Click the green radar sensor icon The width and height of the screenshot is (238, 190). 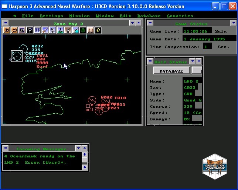coord(83,30)
